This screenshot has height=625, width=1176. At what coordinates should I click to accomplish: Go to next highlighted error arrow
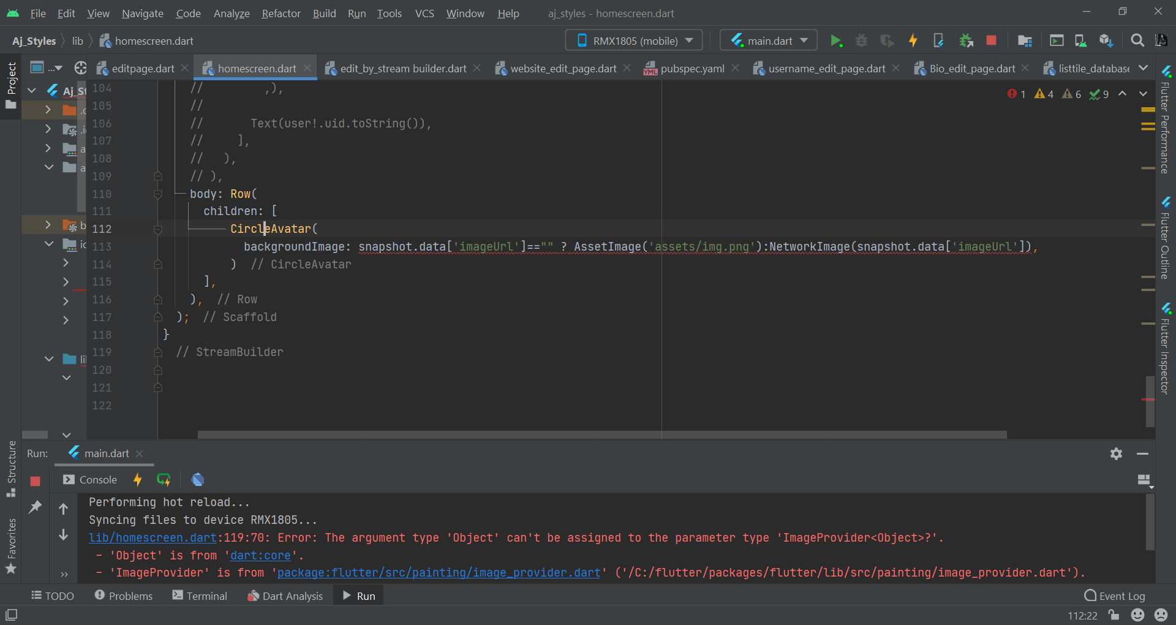(1143, 94)
